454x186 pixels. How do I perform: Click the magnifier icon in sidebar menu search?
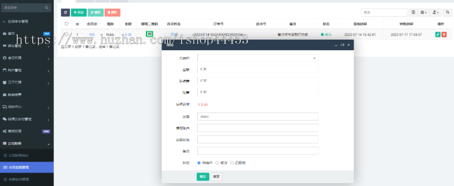(x=46, y=8)
